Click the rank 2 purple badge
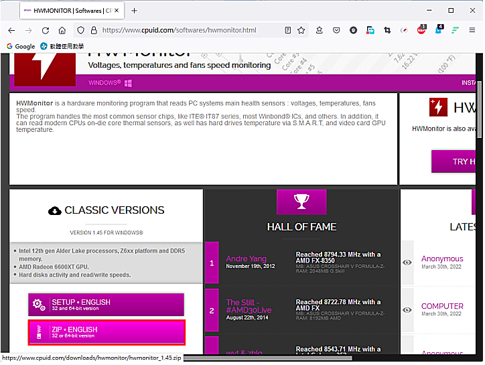 pos(212,310)
